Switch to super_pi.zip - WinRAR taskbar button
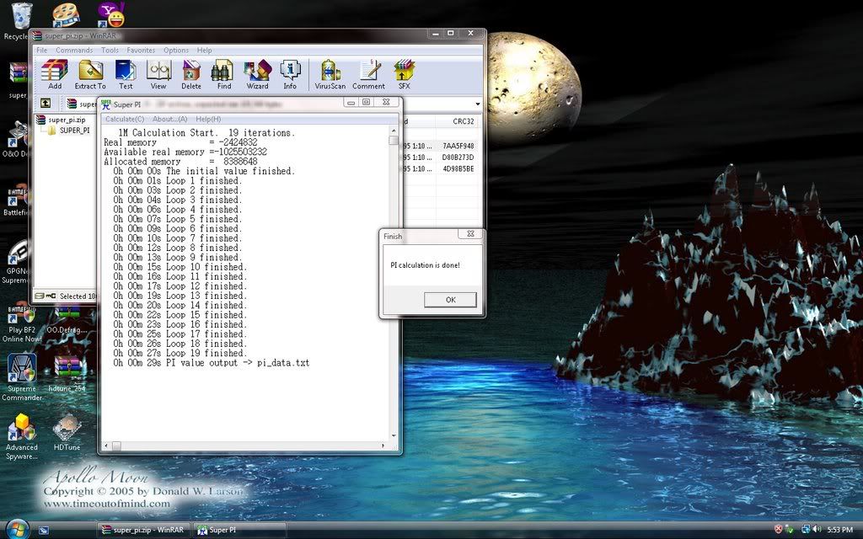This screenshot has height=539, width=863. pos(143,531)
